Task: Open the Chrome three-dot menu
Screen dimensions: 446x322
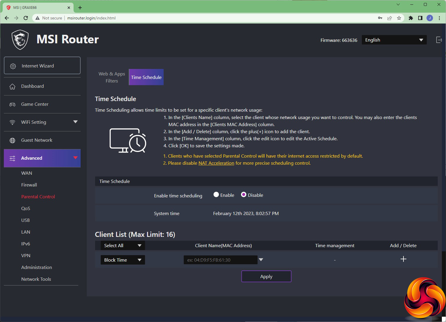Action: (x=440, y=18)
